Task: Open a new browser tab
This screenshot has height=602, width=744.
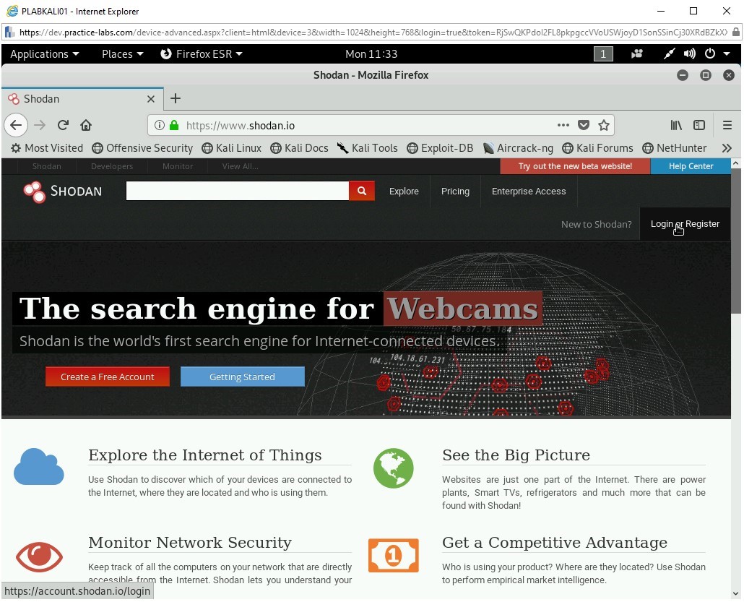Action: pyautogui.click(x=176, y=98)
